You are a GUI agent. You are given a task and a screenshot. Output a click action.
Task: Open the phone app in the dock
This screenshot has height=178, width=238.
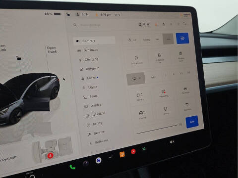[72, 167]
